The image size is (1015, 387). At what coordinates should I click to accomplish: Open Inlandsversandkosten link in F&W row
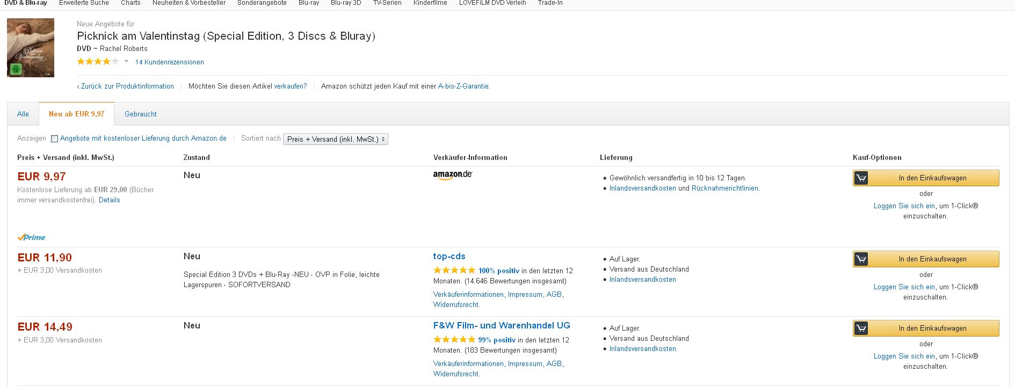642,348
